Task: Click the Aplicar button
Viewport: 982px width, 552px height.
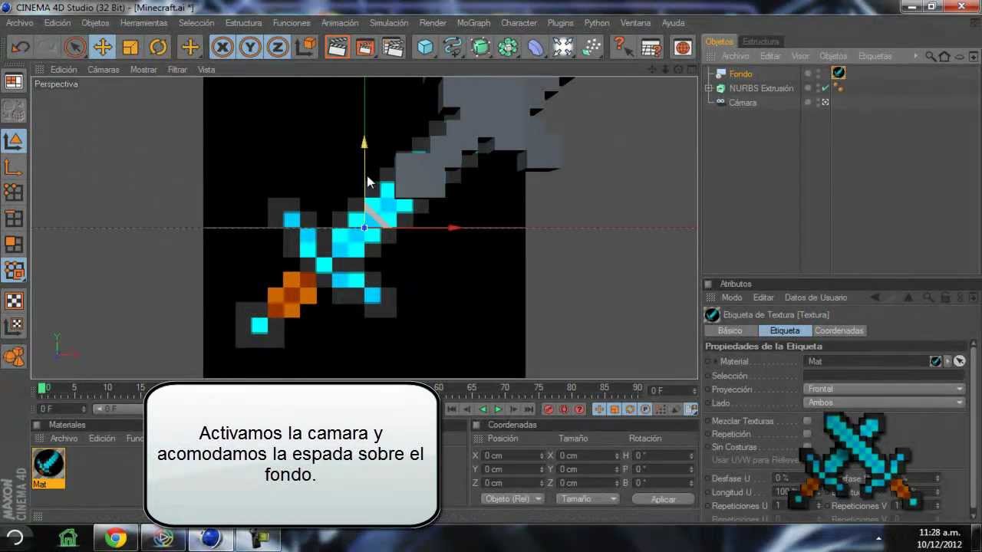Action: coord(663,499)
